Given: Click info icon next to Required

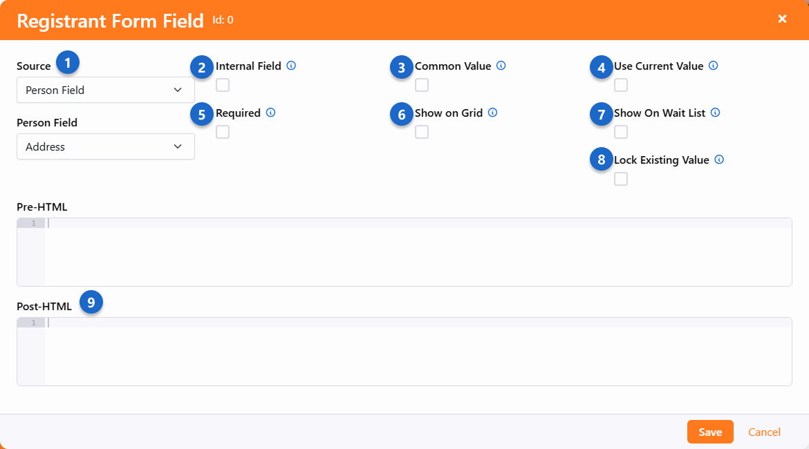Looking at the screenshot, I should [x=270, y=113].
